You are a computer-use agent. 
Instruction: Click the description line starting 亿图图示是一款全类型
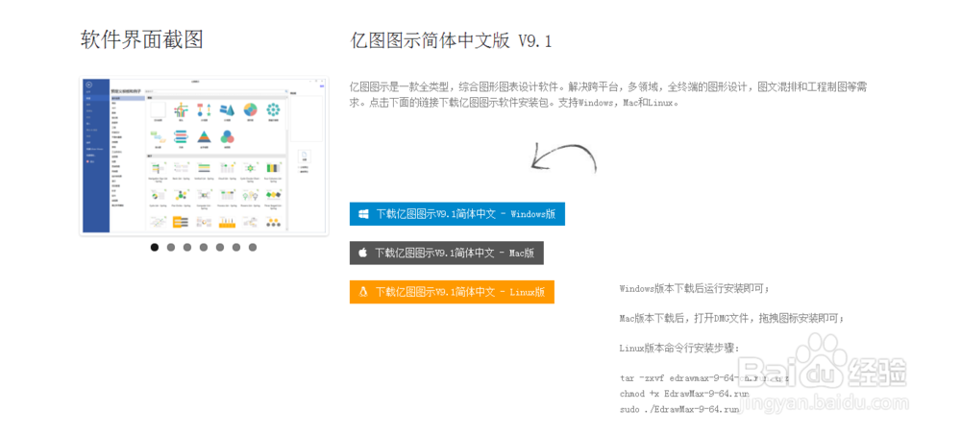click(x=608, y=87)
